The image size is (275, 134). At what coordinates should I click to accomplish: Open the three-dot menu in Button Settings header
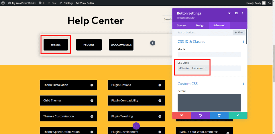coord(242,13)
